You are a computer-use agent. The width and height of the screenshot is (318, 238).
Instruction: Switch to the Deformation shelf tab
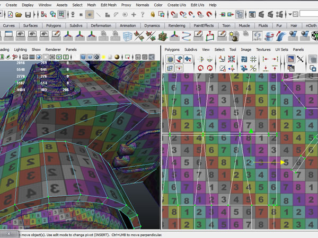click(x=101, y=25)
